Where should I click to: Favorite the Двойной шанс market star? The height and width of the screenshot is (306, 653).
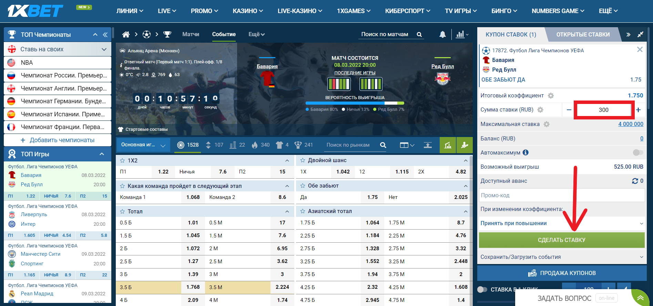point(303,160)
